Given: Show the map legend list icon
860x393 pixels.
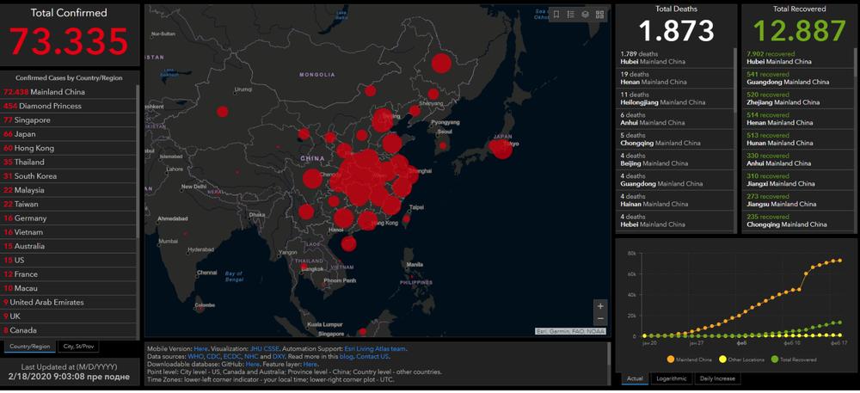Looking at the screenshot, I should point(571,14).
